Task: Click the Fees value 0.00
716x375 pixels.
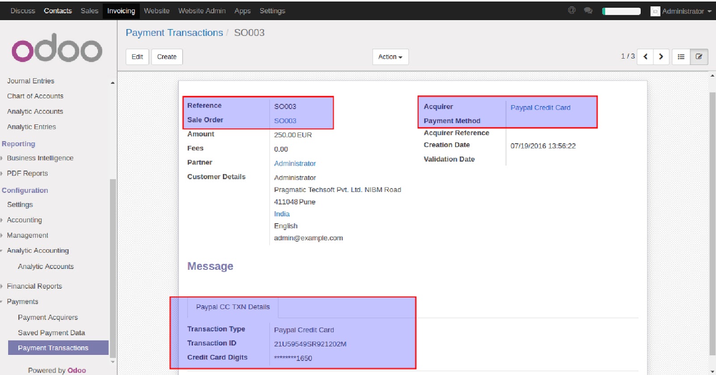Action: 281,149
